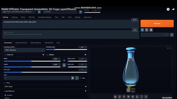The height and width of the screenshot is (99, 177).
Task: Open the Hypernetworks tab
Action: tap(36, 43)
